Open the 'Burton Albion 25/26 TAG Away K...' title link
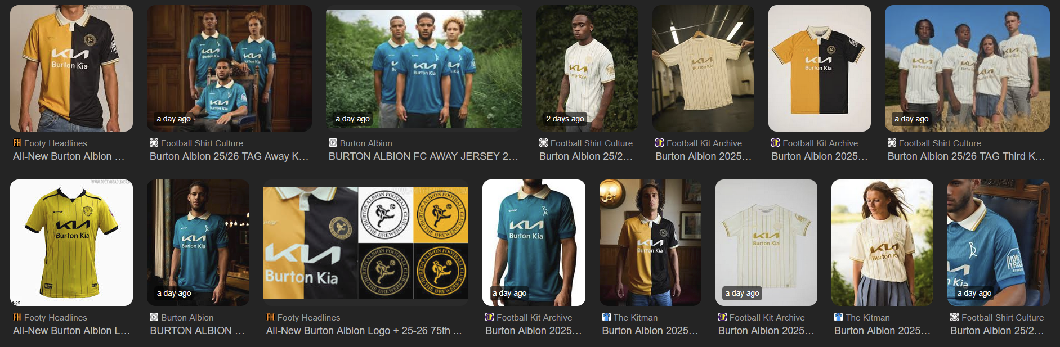This screenshot has width=1060, height=347. [229, 156]
